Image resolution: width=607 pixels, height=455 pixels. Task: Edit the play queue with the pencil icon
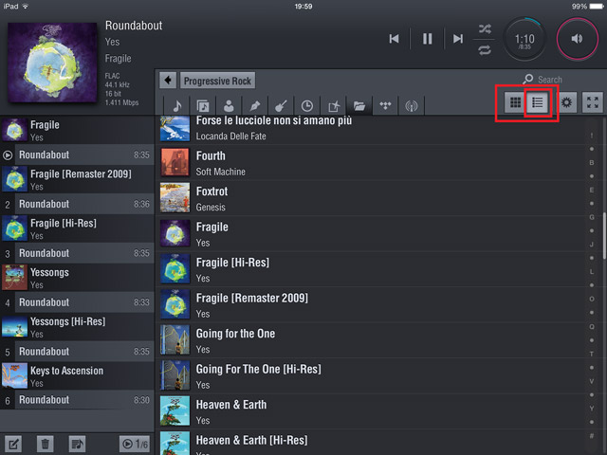(13, 444)
